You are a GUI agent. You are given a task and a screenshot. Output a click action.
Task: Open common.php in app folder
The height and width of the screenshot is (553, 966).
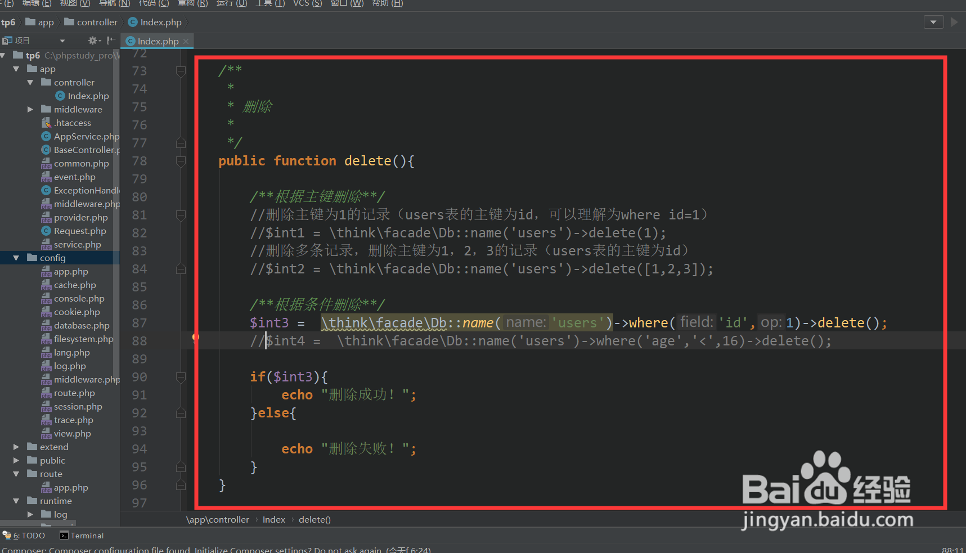tap(75, 163)
